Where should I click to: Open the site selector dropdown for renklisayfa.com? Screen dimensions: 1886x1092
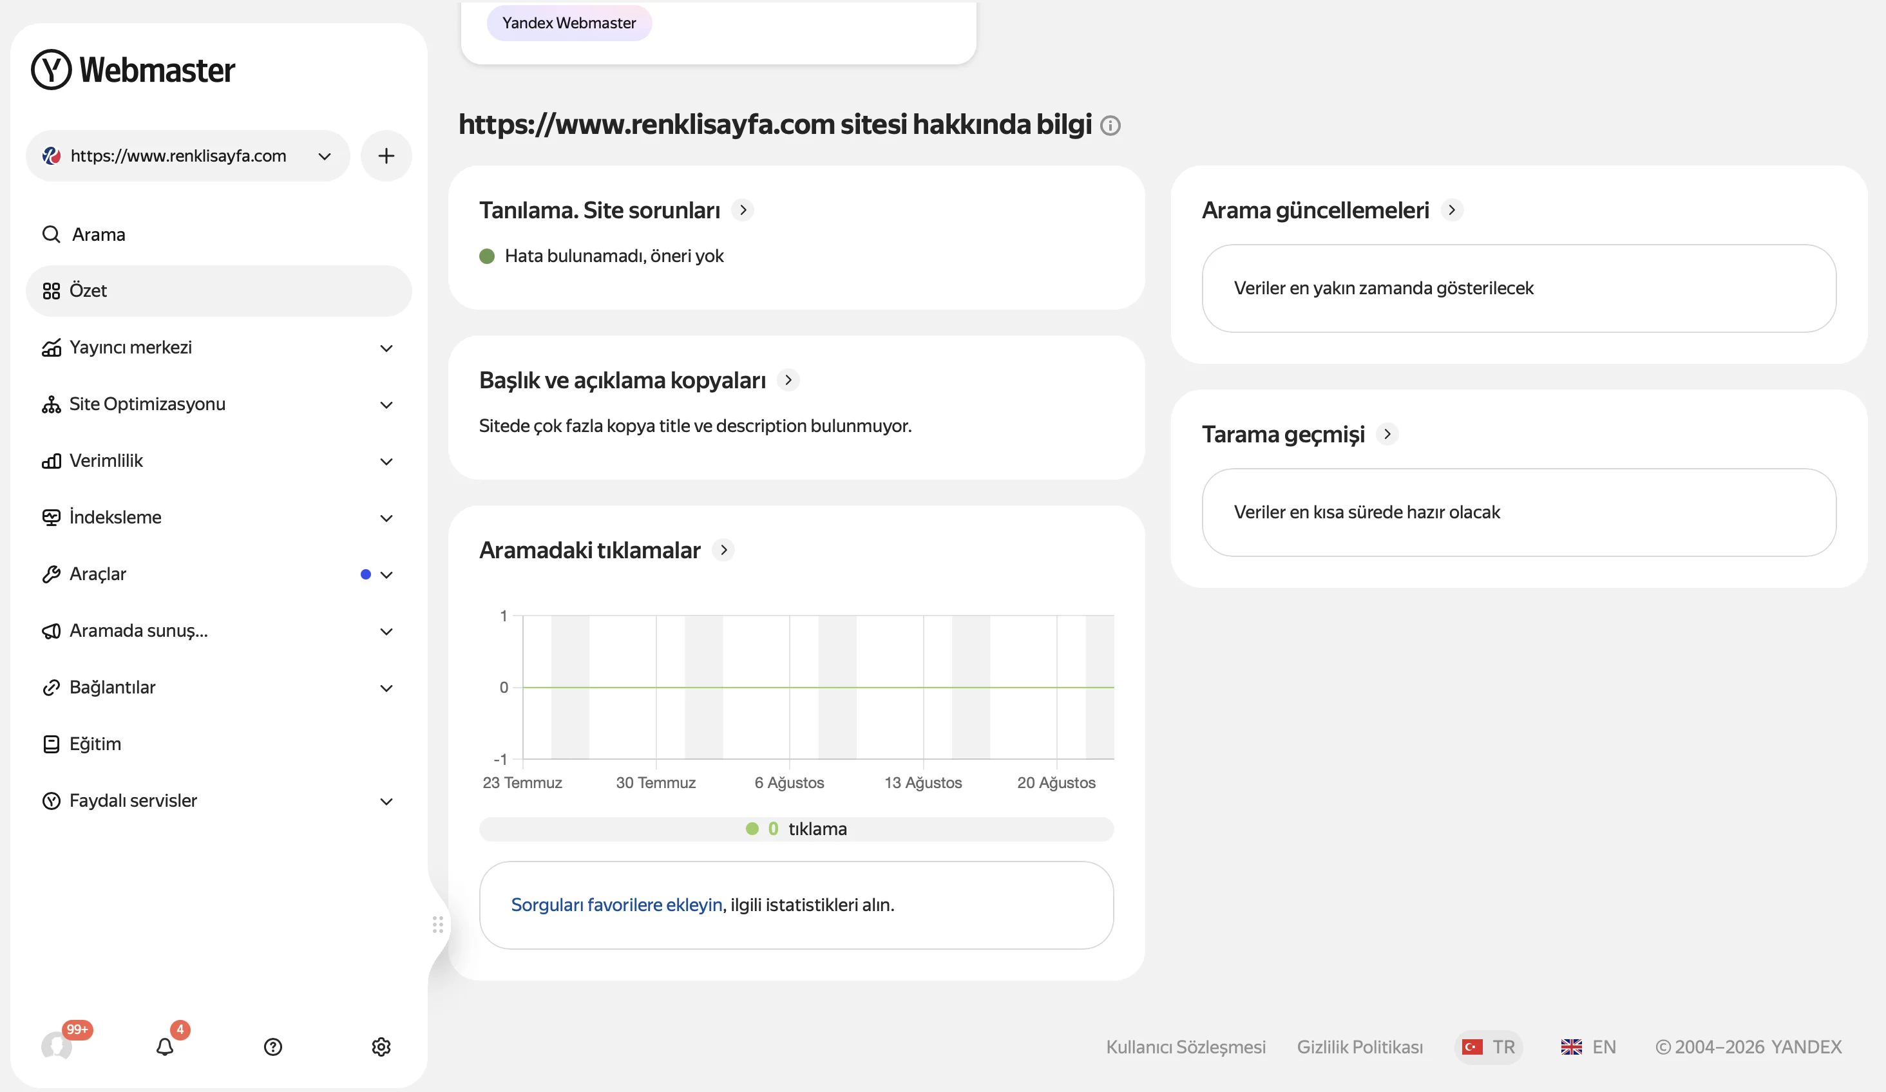coord(188,156)
